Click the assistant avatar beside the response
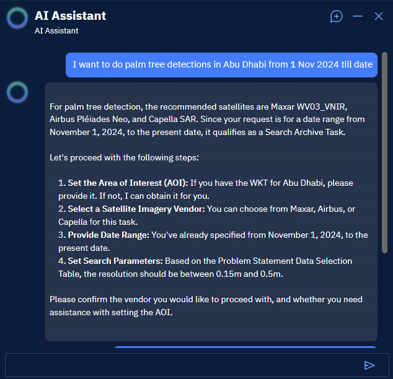The image size is (393, 379). click(17, 92)
